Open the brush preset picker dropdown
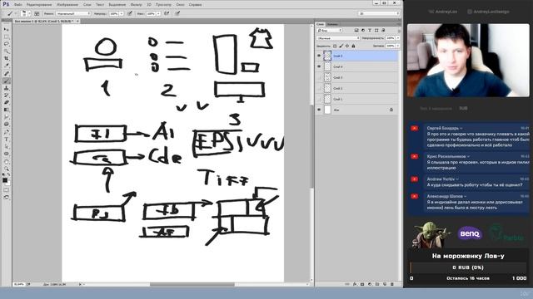533x299 pixels. pos(29,13)
